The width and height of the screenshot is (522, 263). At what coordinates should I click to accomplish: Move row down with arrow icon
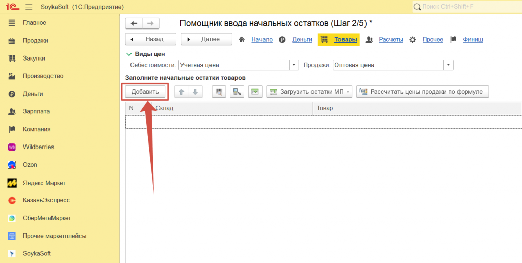pos(195,92)
